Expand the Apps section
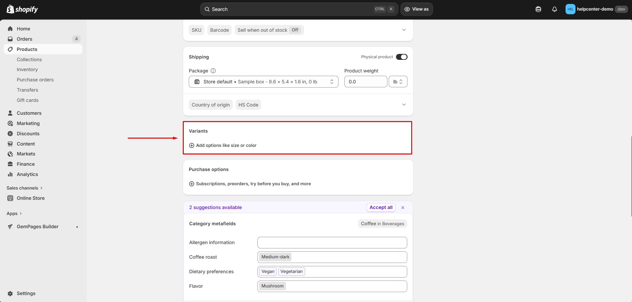The width and height of the screenshot is (632, 302). (14, 213)
